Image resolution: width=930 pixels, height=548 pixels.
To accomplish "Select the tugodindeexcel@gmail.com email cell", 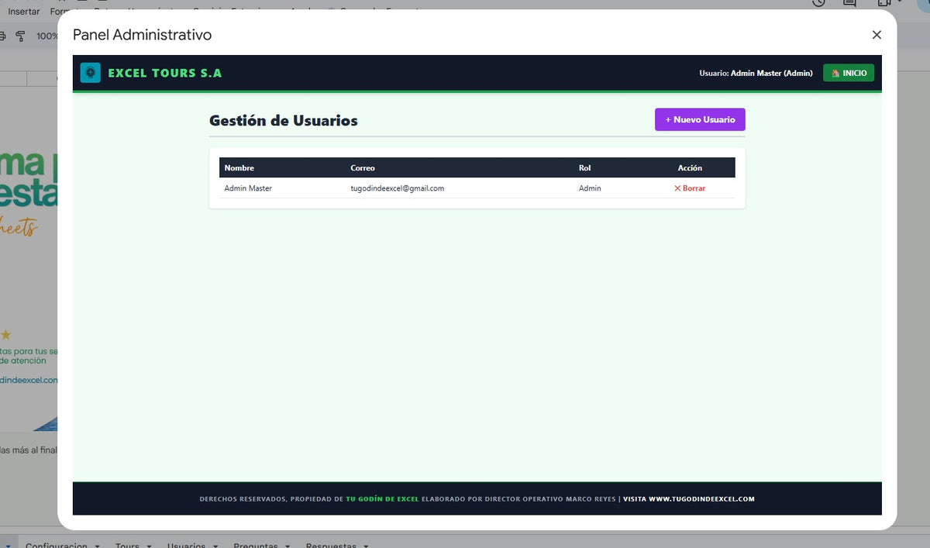I will pyautogui.click(x=398, y=188).
